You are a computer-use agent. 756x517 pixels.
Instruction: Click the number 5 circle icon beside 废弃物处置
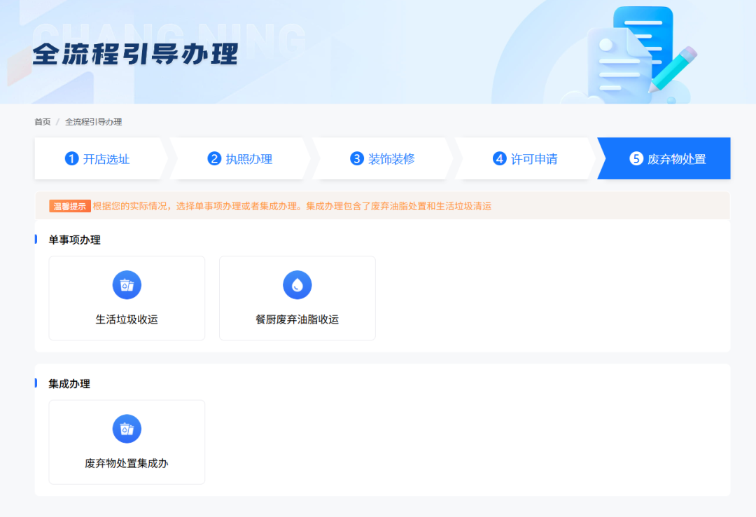(x=636, y=159)
